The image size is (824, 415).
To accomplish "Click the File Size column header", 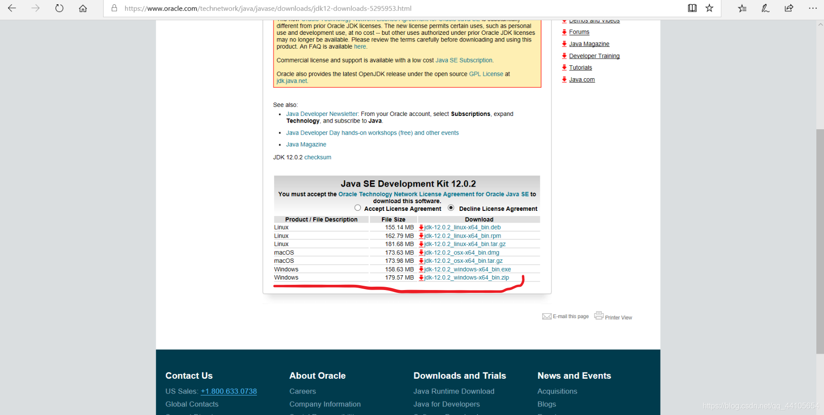I will click(393, 219).
